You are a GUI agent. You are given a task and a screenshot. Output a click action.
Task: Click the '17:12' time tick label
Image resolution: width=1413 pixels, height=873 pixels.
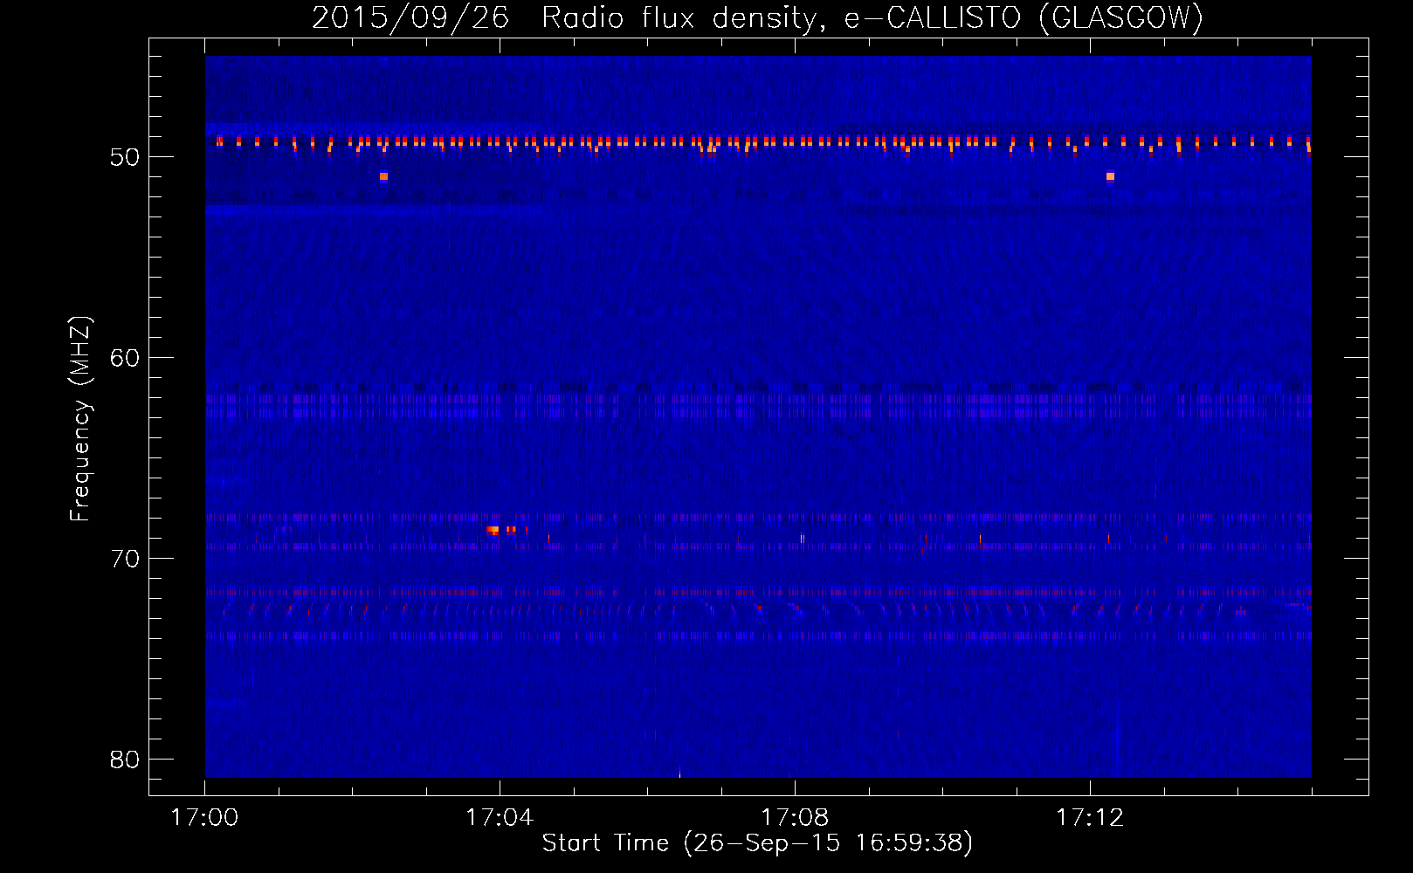tap(1090, 818)
